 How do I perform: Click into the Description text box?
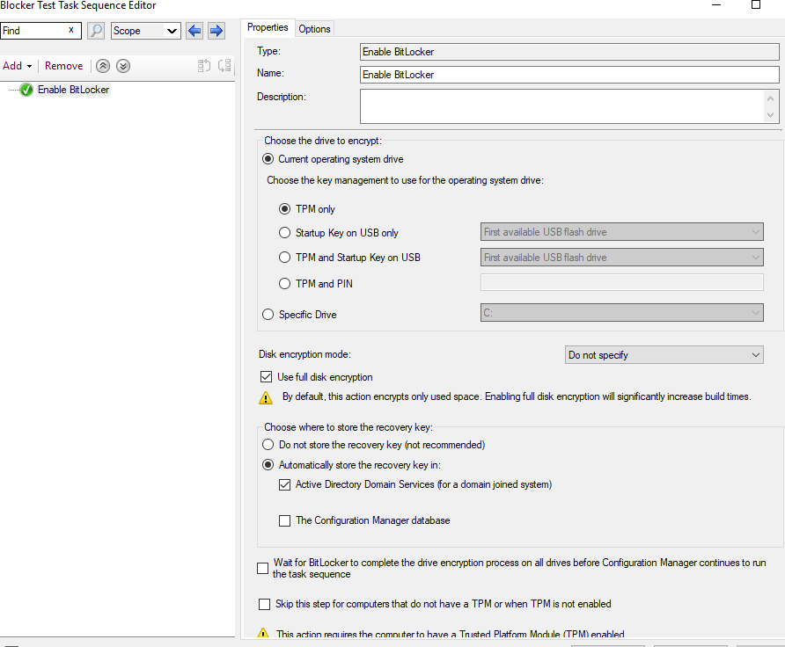(x=561, y=106)
